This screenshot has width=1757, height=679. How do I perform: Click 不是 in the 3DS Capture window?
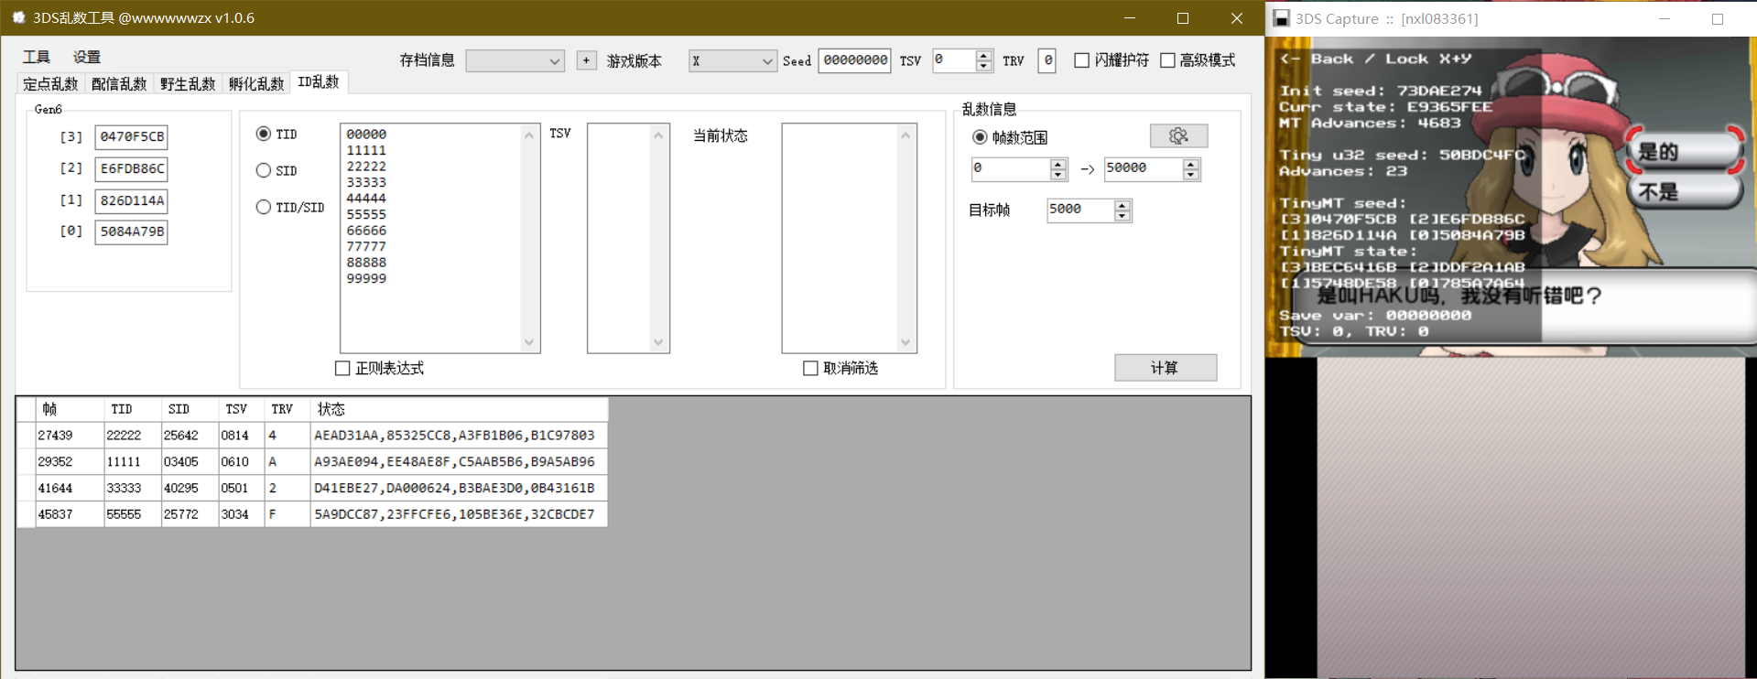pyautogui.click(x=1685, y=191)
